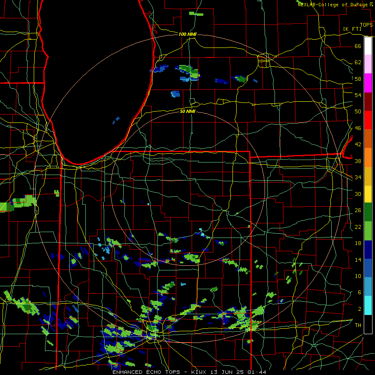Select the 46 value on legend scale
Screen dimensions: 375x375
[x=358, y=128]
